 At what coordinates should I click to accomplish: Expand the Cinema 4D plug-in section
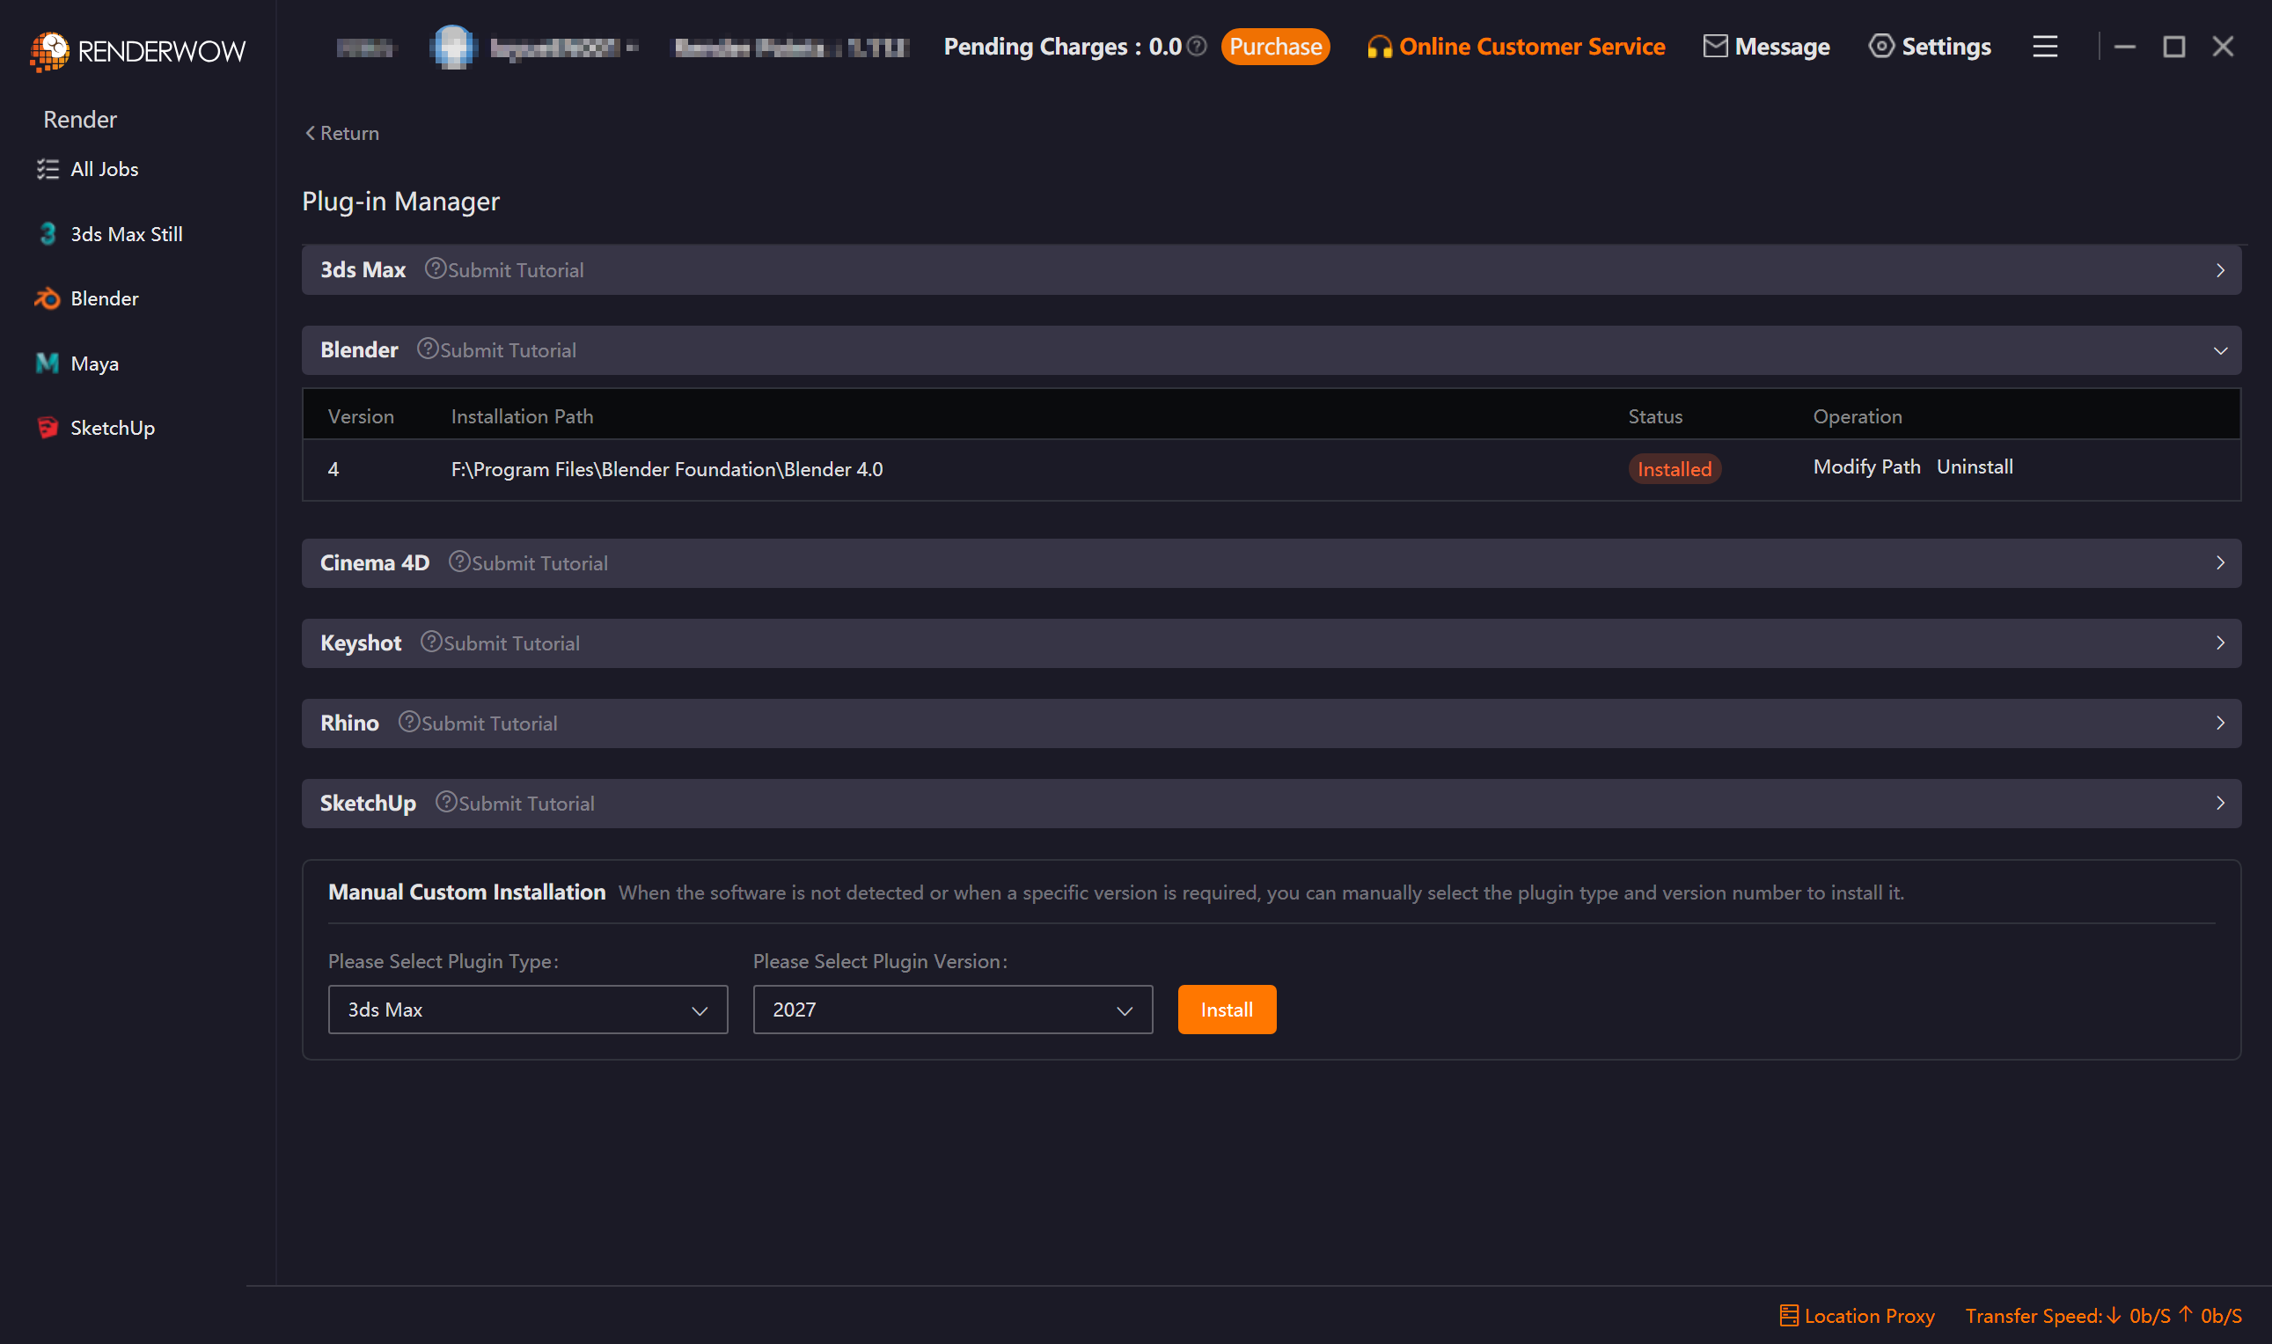2220,562
